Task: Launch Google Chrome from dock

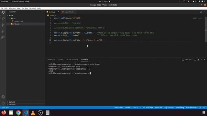Action: (x=18, y=112)
